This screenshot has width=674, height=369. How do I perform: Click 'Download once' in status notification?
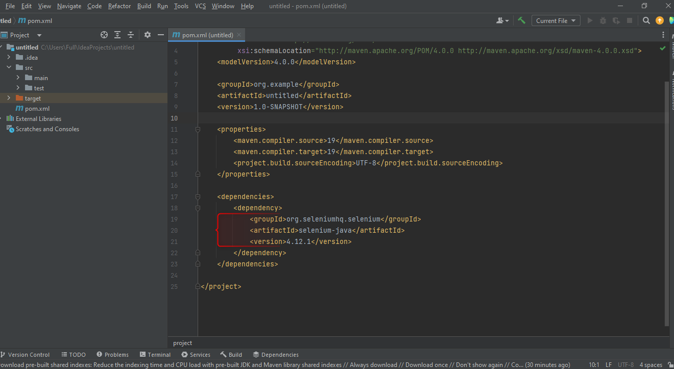point(427,365)
